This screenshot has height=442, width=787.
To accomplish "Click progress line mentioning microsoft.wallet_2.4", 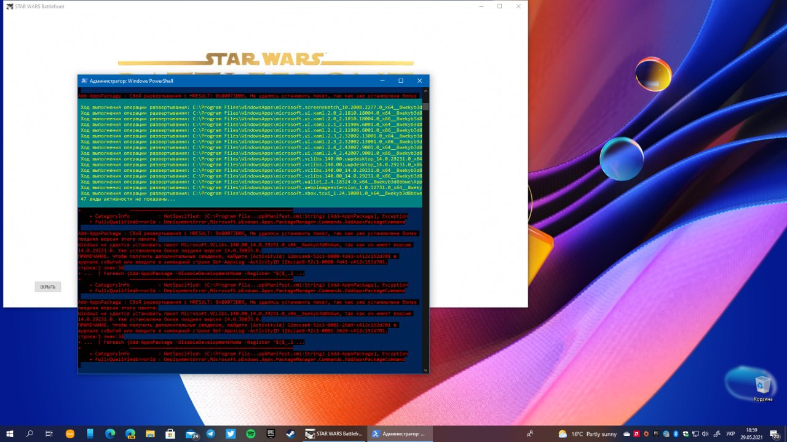I will (251, 182).
